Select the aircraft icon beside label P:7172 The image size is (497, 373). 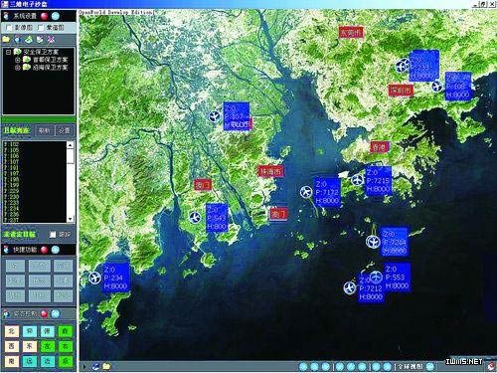tap(306, 192)
